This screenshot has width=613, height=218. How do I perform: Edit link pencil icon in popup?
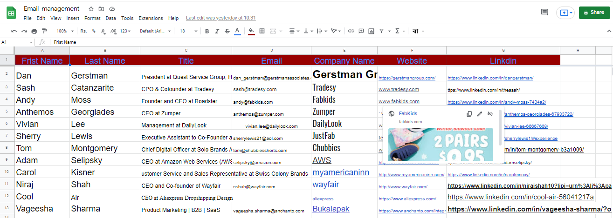coord(480,113)
